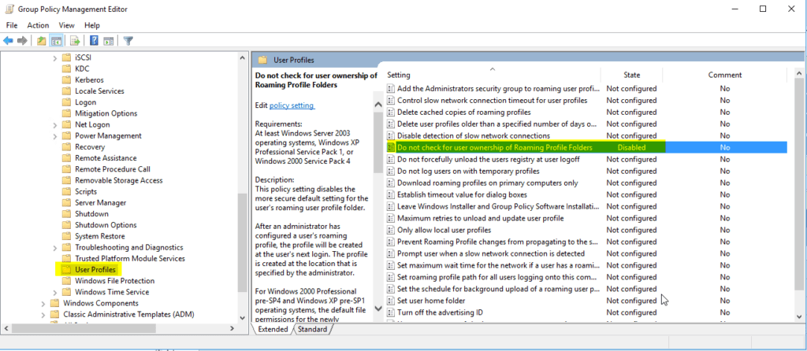Click the Up one level folder icon

click(42, 41)
